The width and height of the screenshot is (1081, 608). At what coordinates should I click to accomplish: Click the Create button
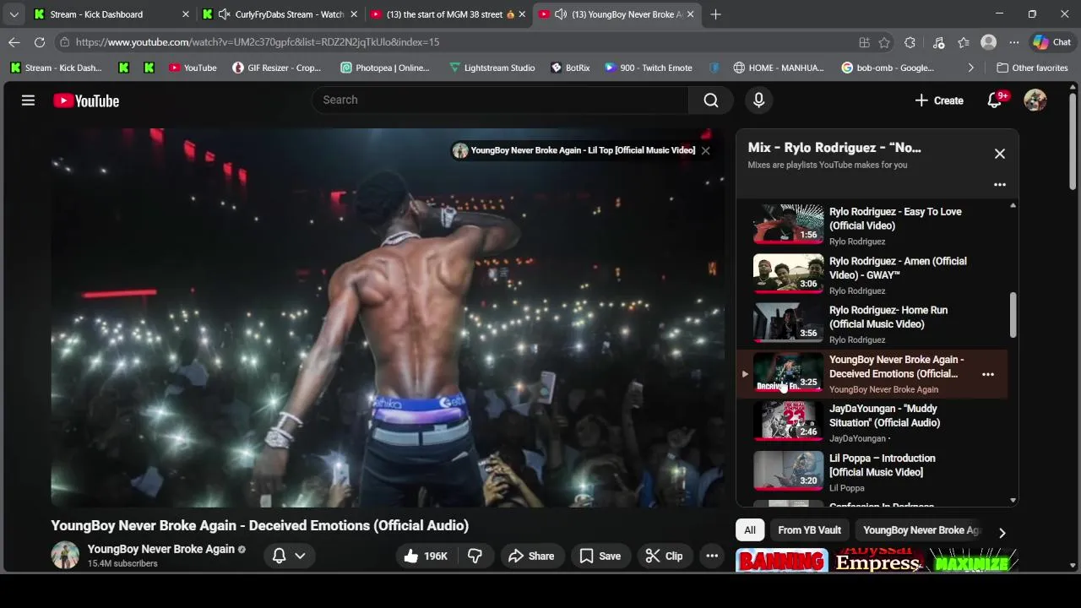coord(939,100)
